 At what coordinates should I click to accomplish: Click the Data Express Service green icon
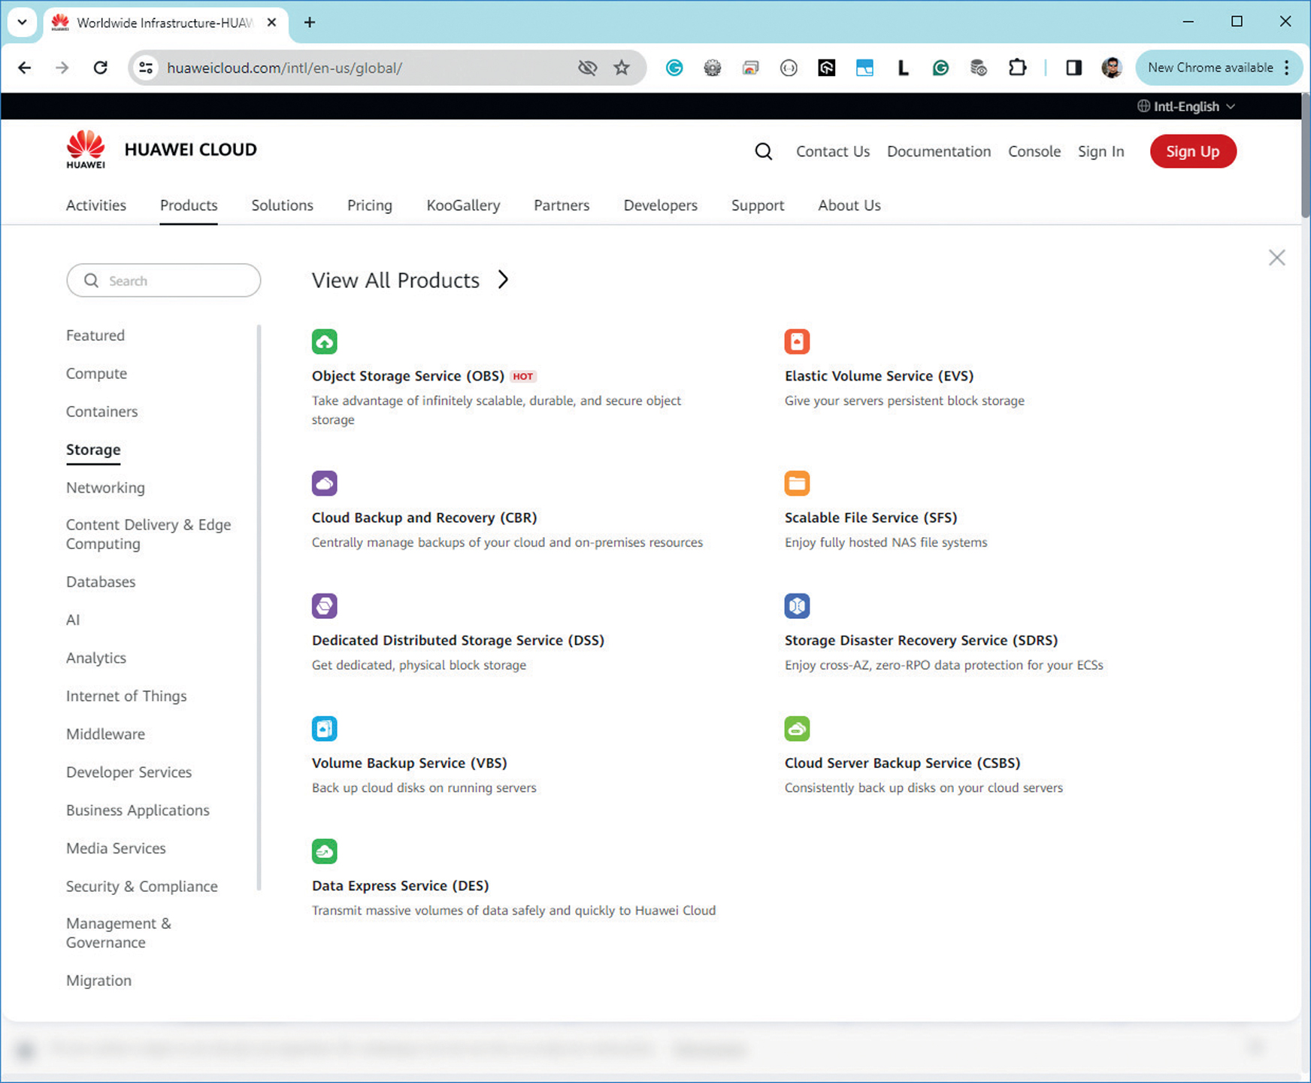(324, 851)
